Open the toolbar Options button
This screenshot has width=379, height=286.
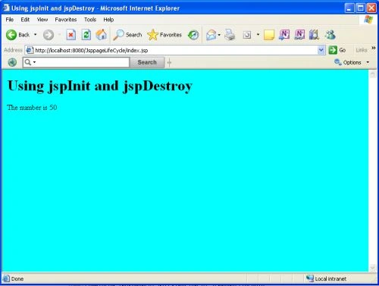(348, 62)
